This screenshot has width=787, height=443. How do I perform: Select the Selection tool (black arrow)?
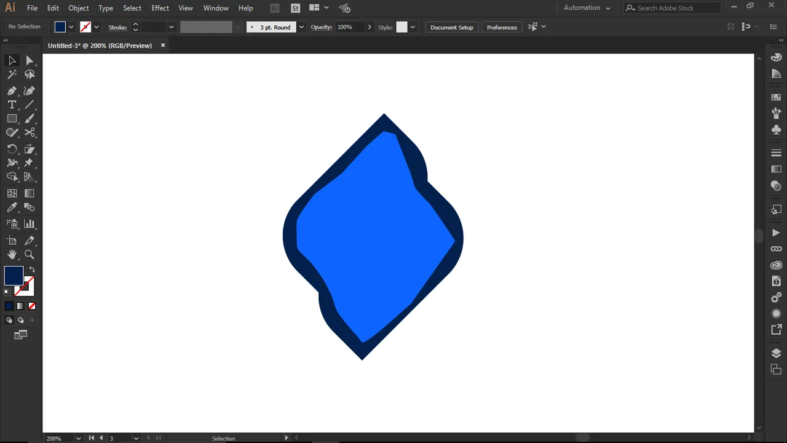pyautogui.click(x=12, y=60)
